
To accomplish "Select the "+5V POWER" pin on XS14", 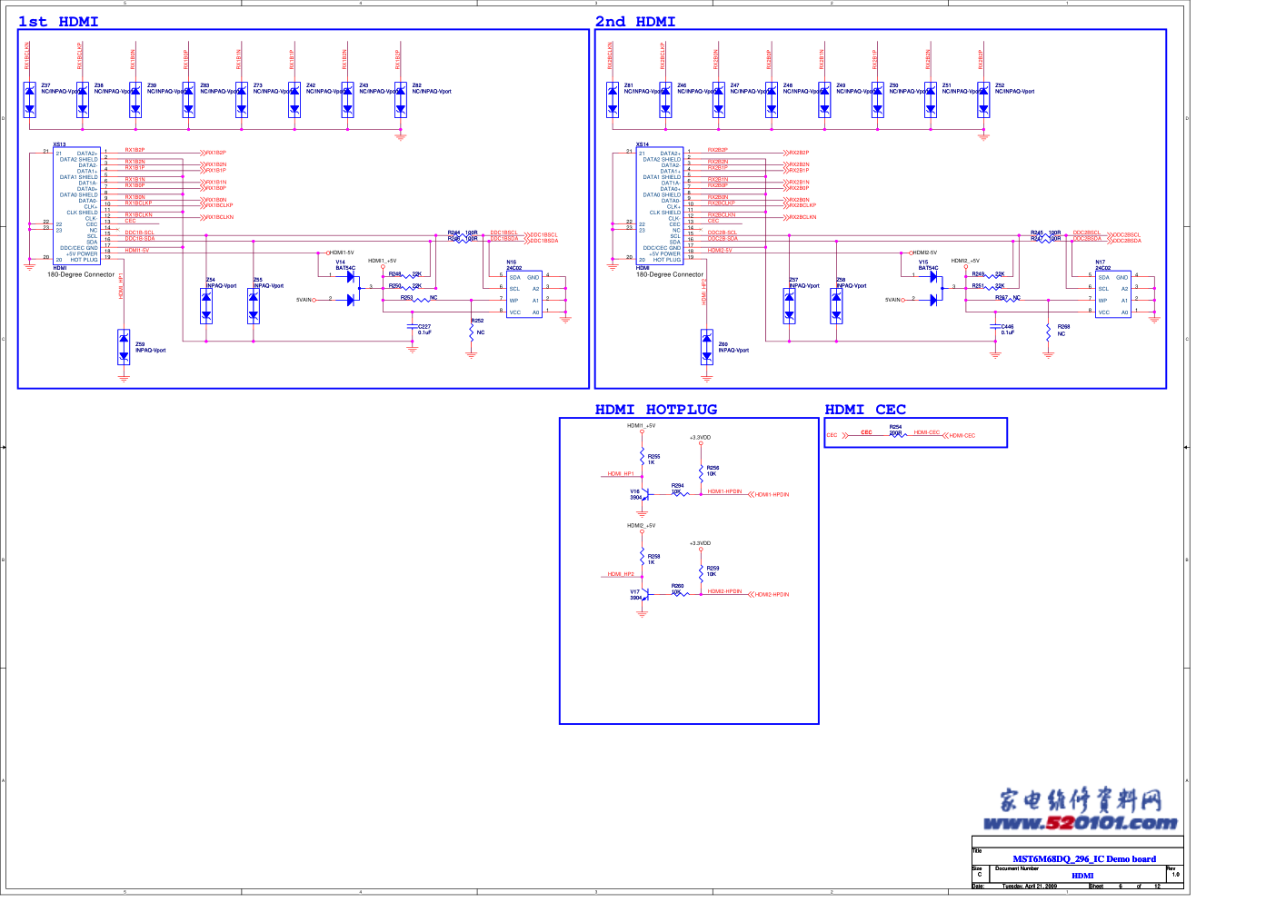I will coord(665,254).
